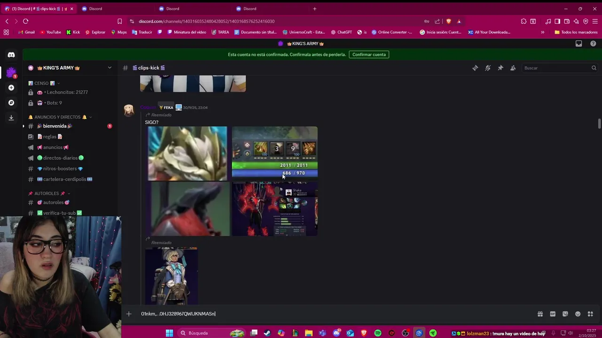
Task: Collapse the AUTOROLES category
Action: click(x=49, y=193)
